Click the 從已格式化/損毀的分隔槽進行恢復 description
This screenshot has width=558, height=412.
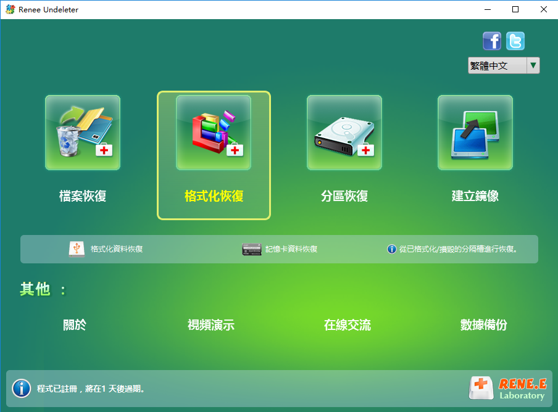[458, 249]
